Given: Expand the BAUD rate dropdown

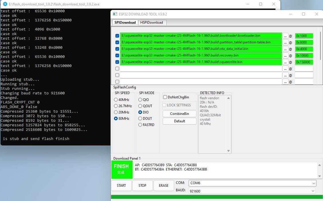Looking at the screenshot, I should 252,191.
